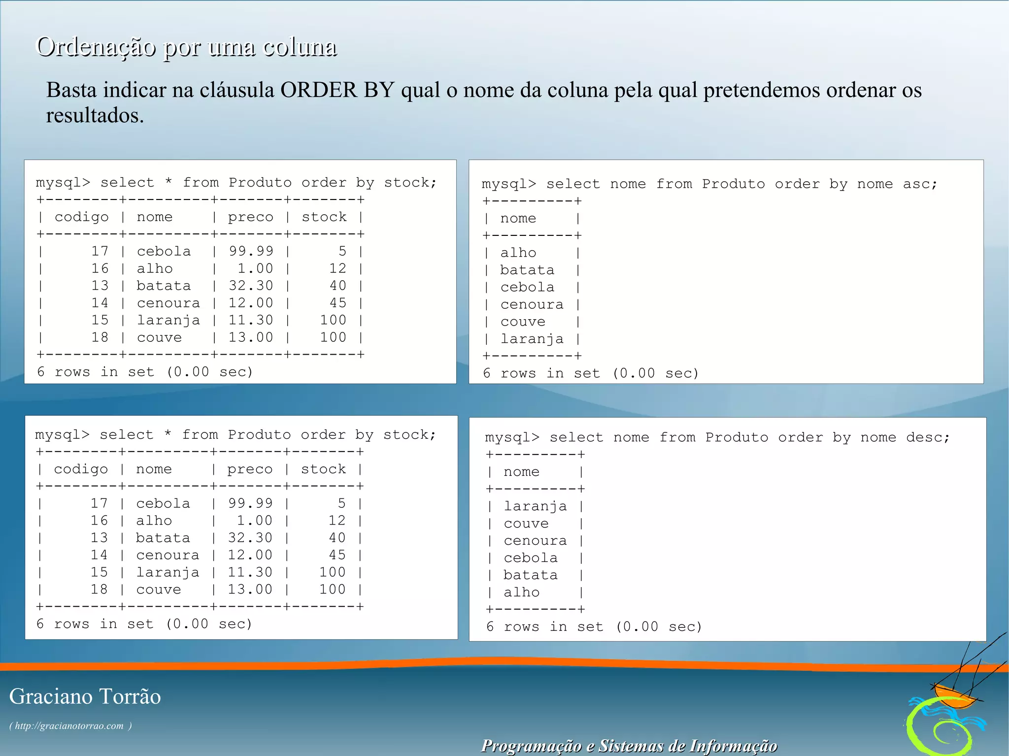
Task: Click price 99.99 in top-left table
Action: coord(251,251)
